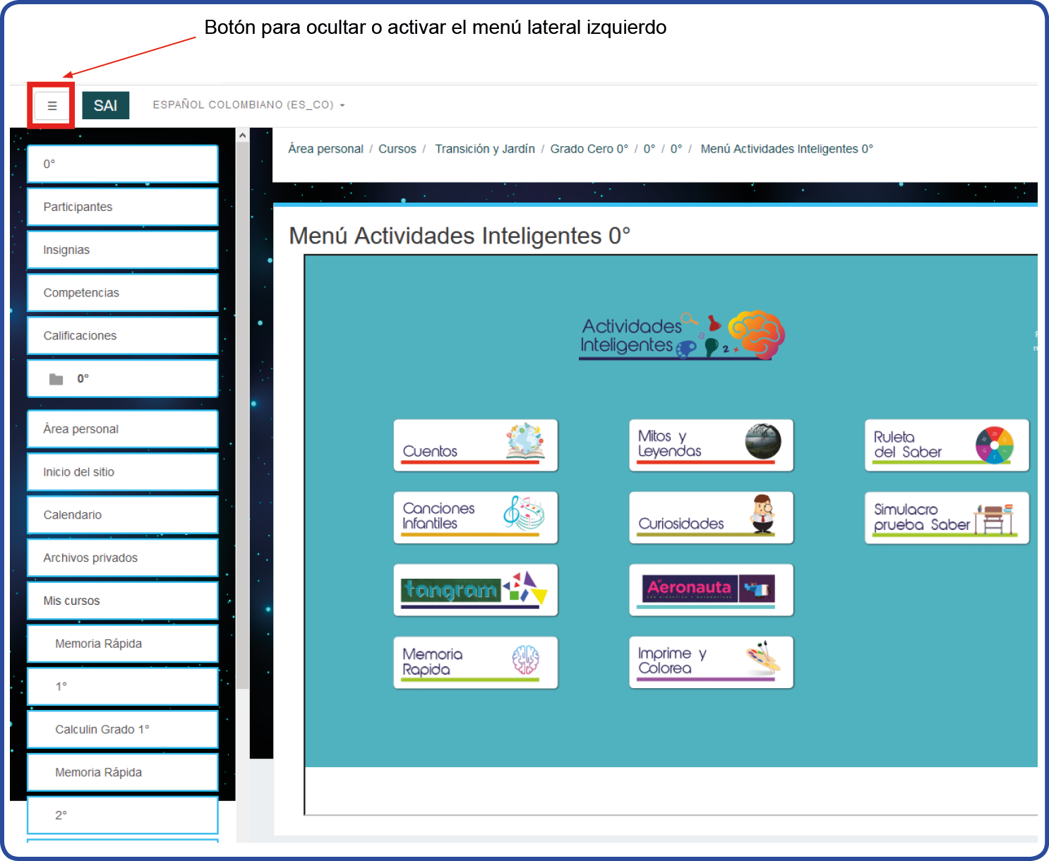Expand Mis cursos in the sidebar

(122, 601)
